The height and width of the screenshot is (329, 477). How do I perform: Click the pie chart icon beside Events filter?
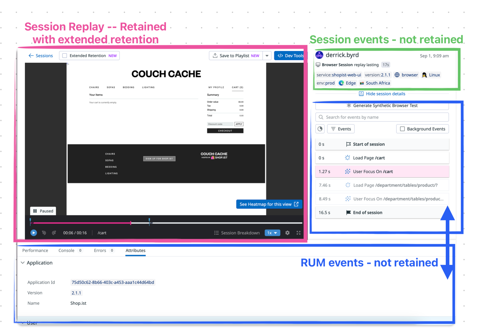click(320, 129)
